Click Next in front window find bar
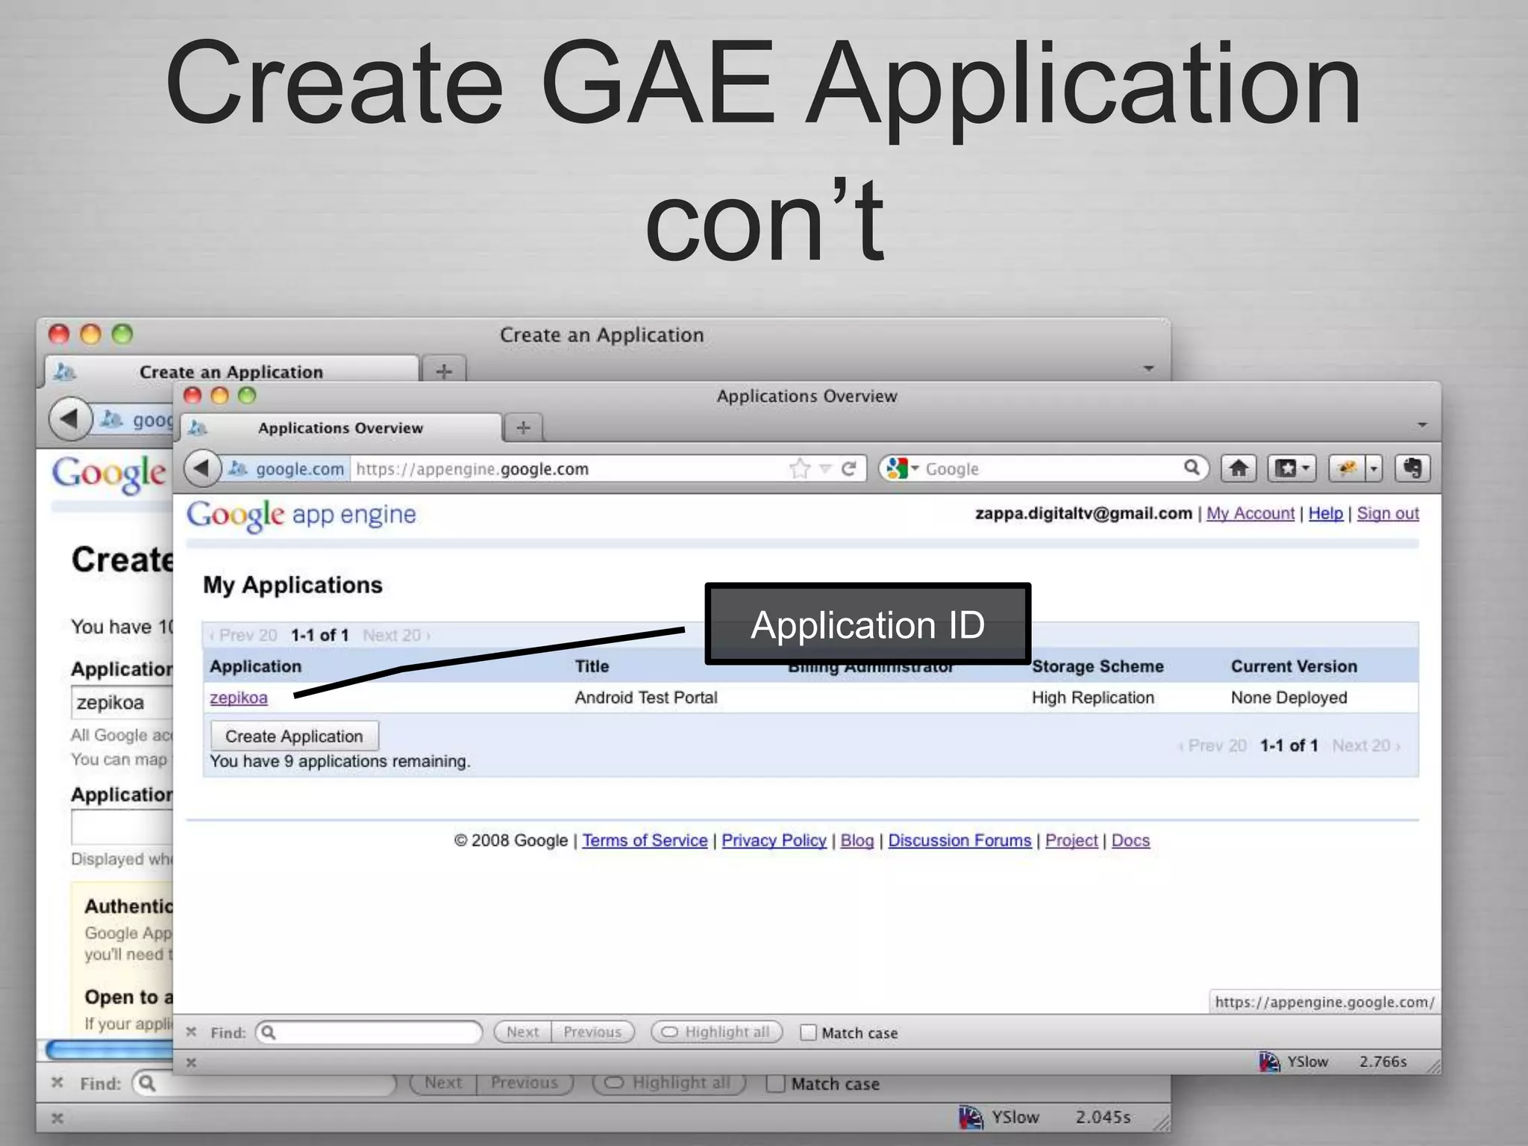 click(x=522, y=1032)
